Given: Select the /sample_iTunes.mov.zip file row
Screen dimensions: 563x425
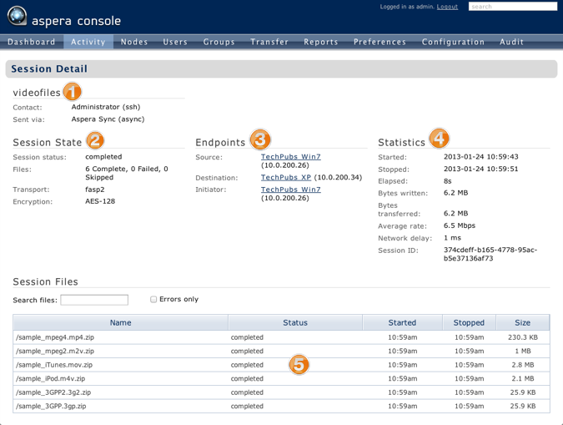Looking at the screenshot, I should point(281,365).
